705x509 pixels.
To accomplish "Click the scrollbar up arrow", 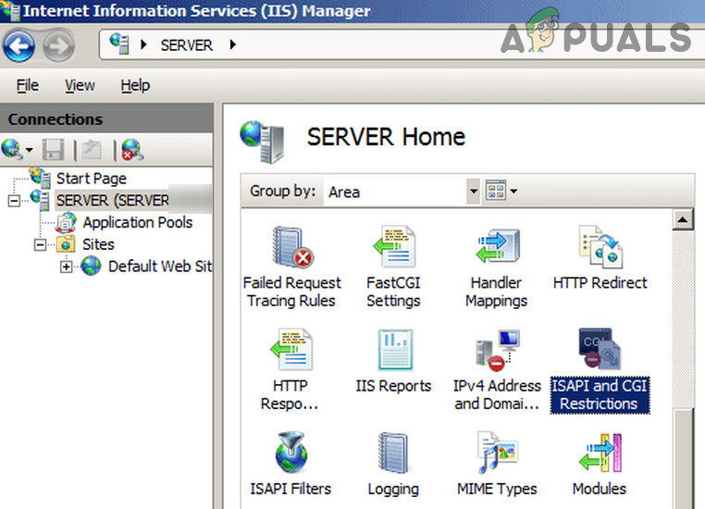I will click(x=683, y=220).
